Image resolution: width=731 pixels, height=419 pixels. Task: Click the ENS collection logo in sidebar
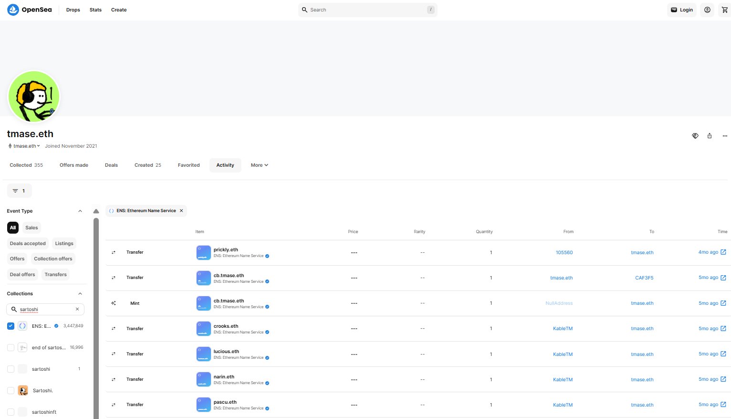(22, 326)
